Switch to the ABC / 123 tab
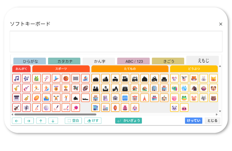The height and width of the screenshot is (151, 232). coord(133,61)
